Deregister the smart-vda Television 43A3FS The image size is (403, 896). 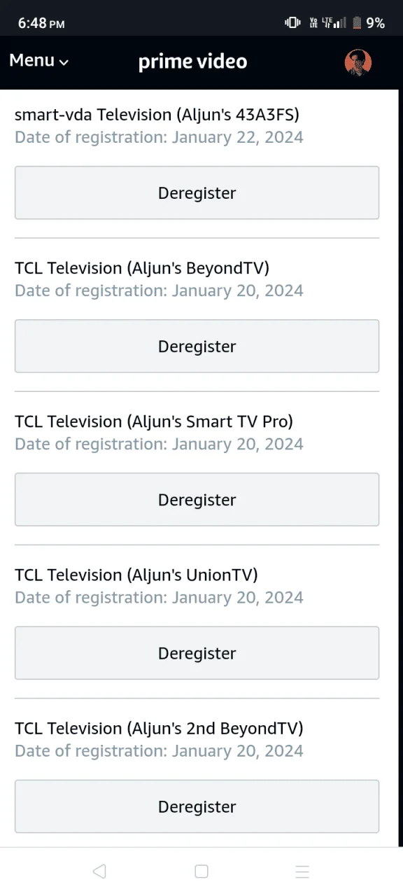click(x=197, y=192)
